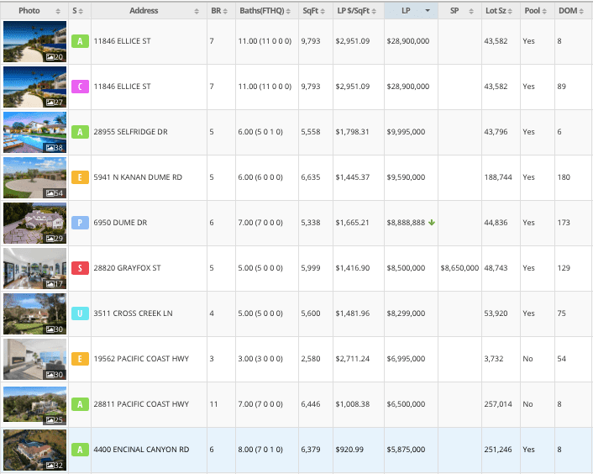Sort the table by the Photo column

tap(34, 11)
